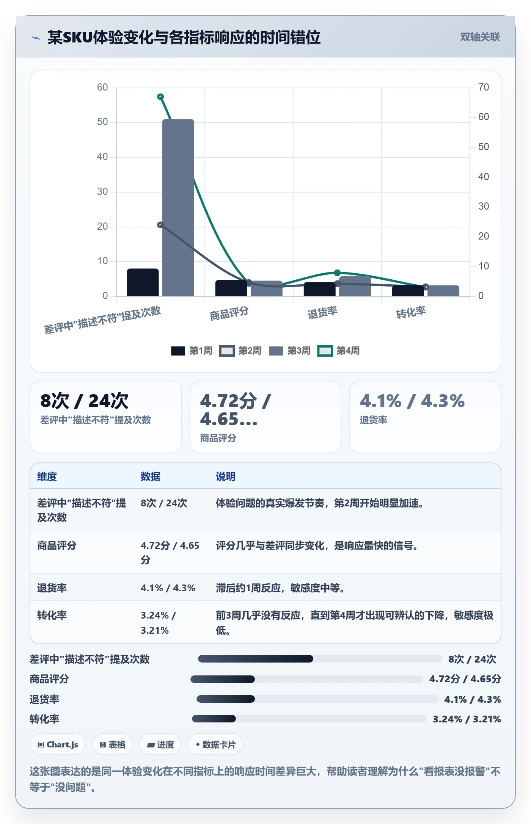Open the 4.72分 商品评分 stat card
Viewport: 531px width, 824px height.
(x=265, y=417)
